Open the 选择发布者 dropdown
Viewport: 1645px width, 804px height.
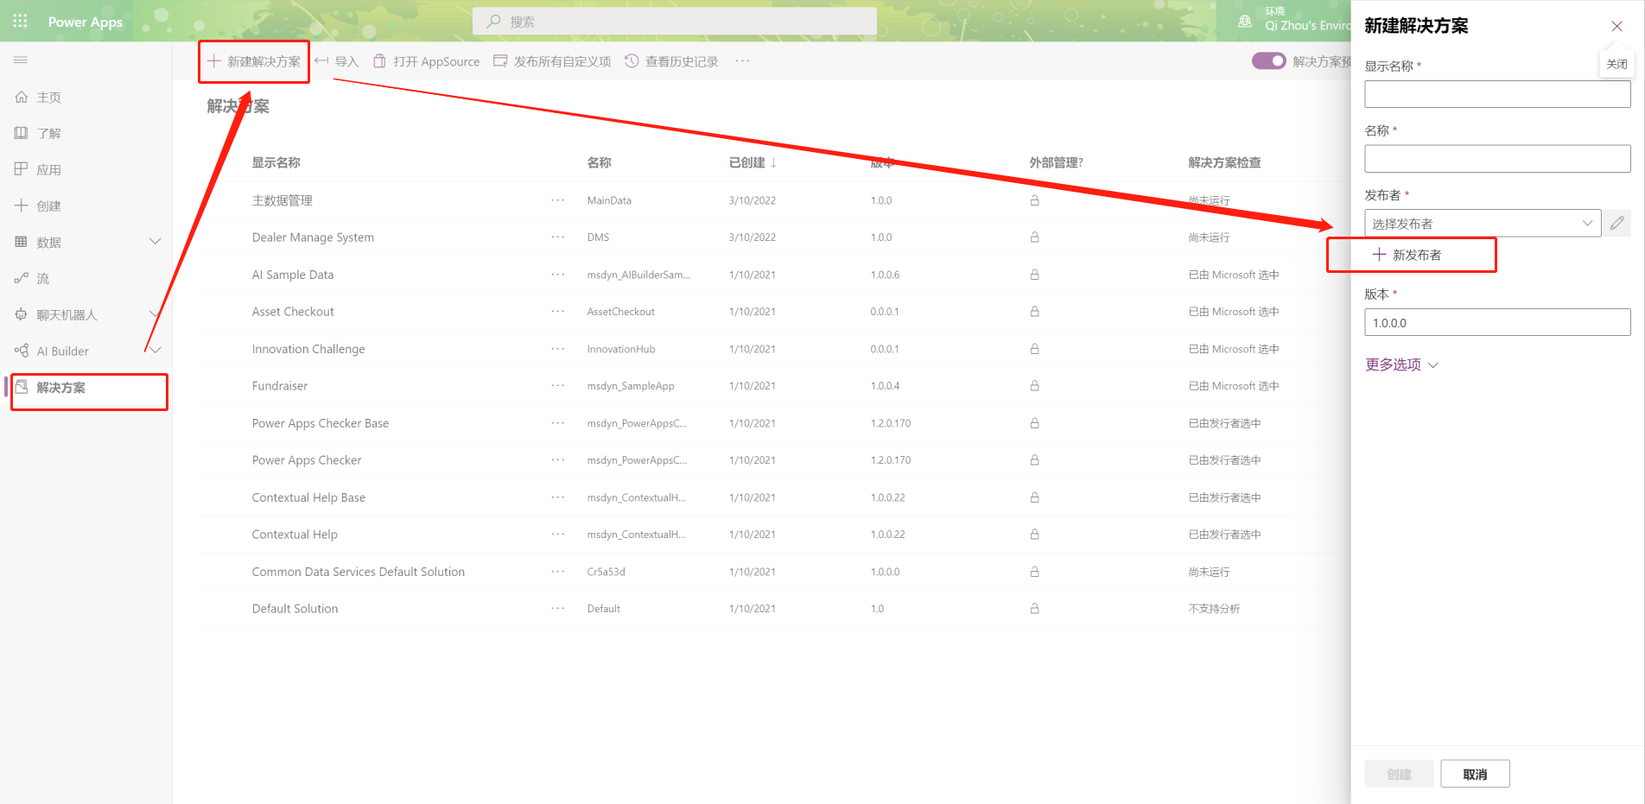click(x=1483, y=224)
